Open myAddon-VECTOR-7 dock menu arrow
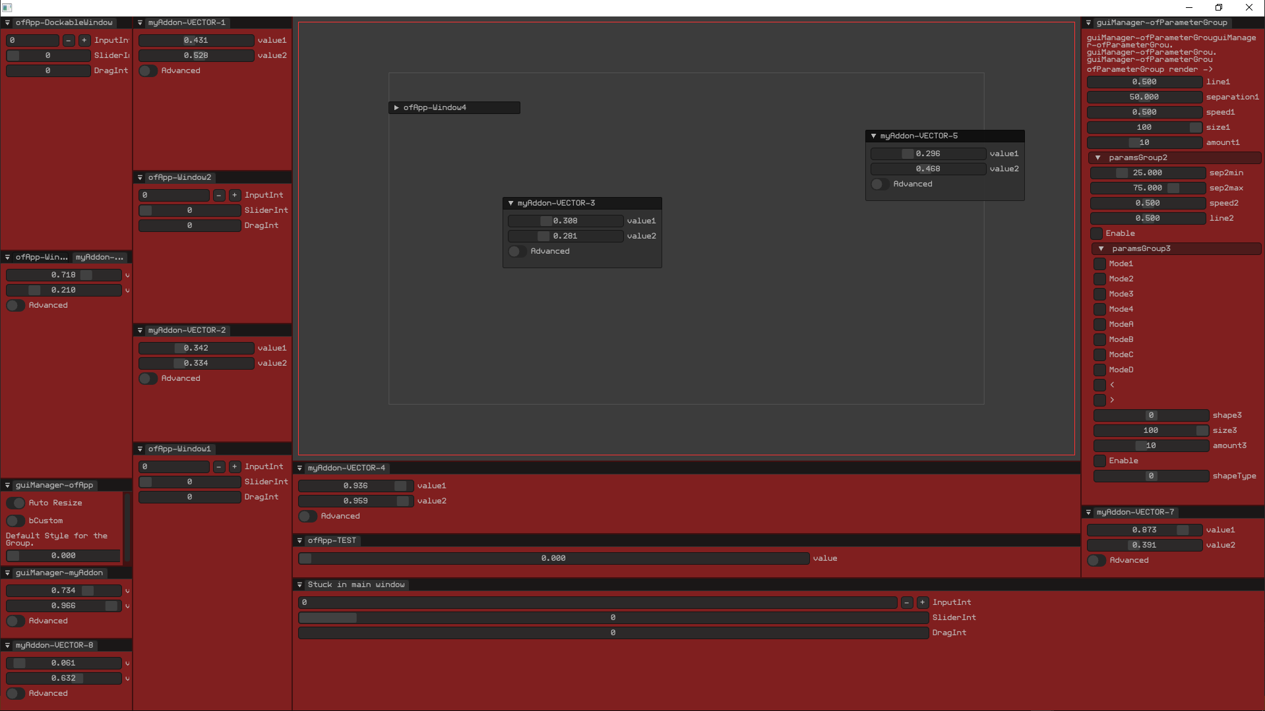The width and height of the screenshot is (1265, 711). tap(1088, 512)
